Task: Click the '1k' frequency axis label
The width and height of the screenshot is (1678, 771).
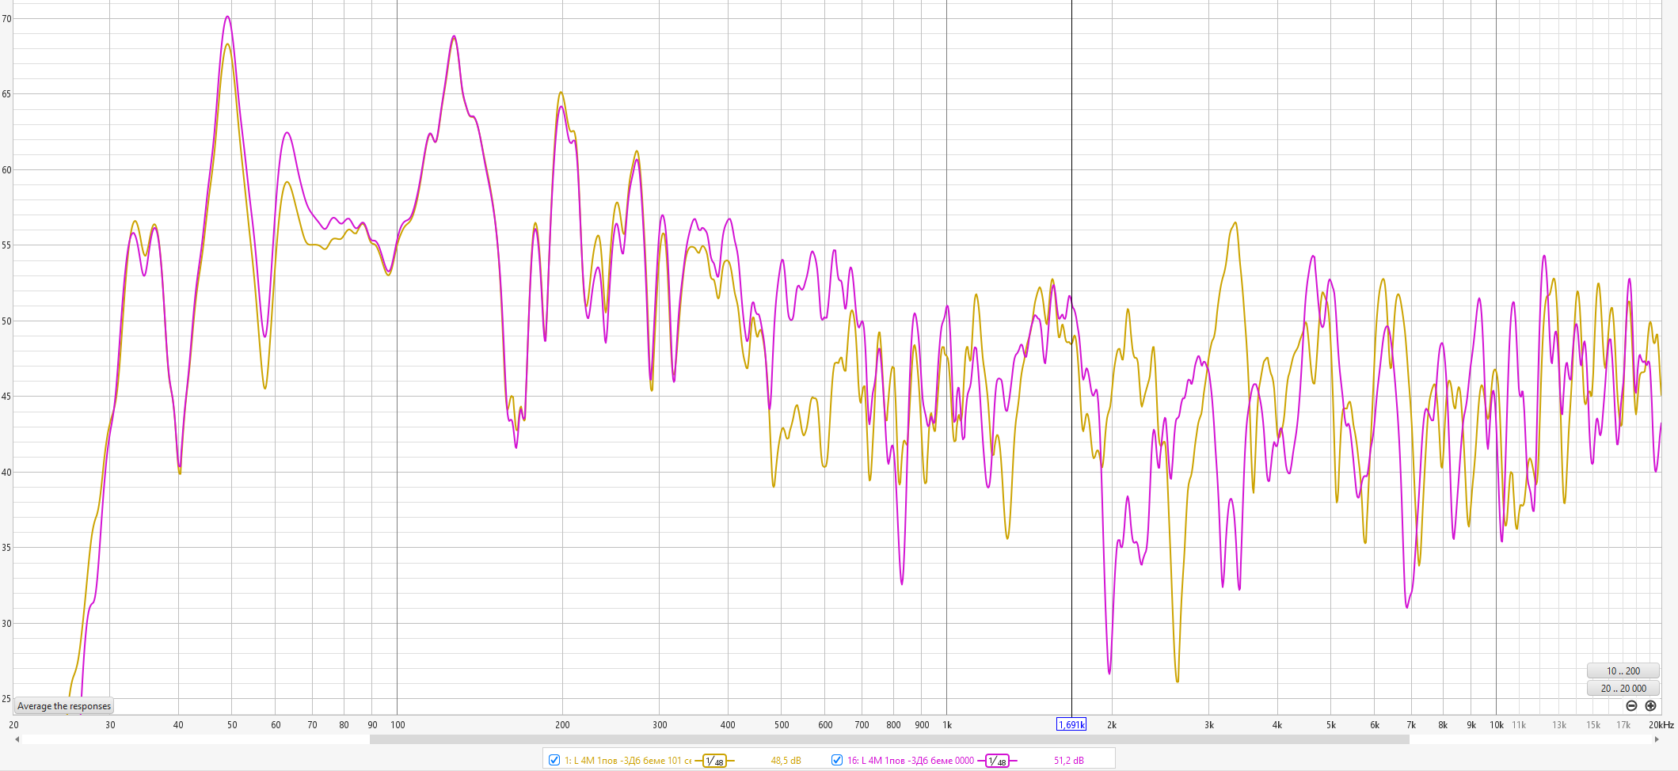Action: (x=947, y=725)
